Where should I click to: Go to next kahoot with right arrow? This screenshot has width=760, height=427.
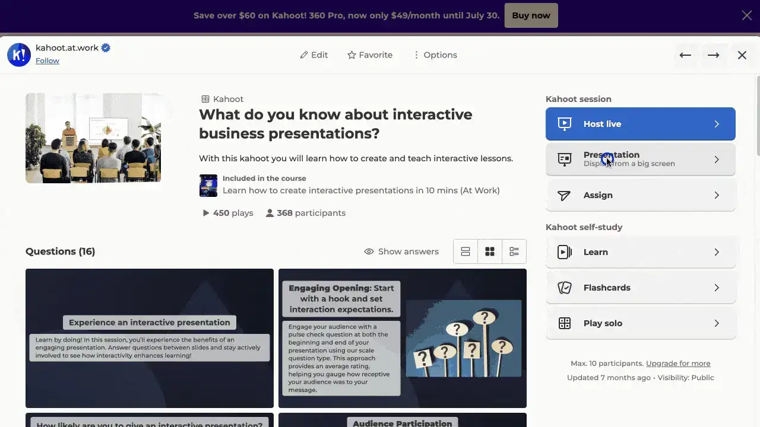click(714, 55)
